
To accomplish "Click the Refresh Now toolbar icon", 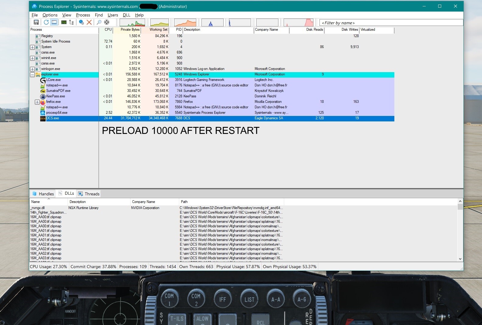I will pyautogui.click(x=46, y=22).
